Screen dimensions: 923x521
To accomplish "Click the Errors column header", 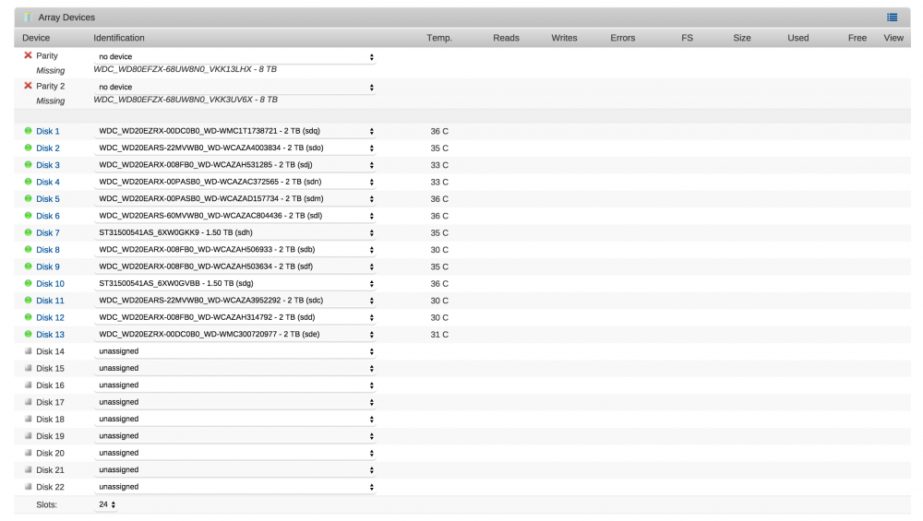I will click(622, 38).
